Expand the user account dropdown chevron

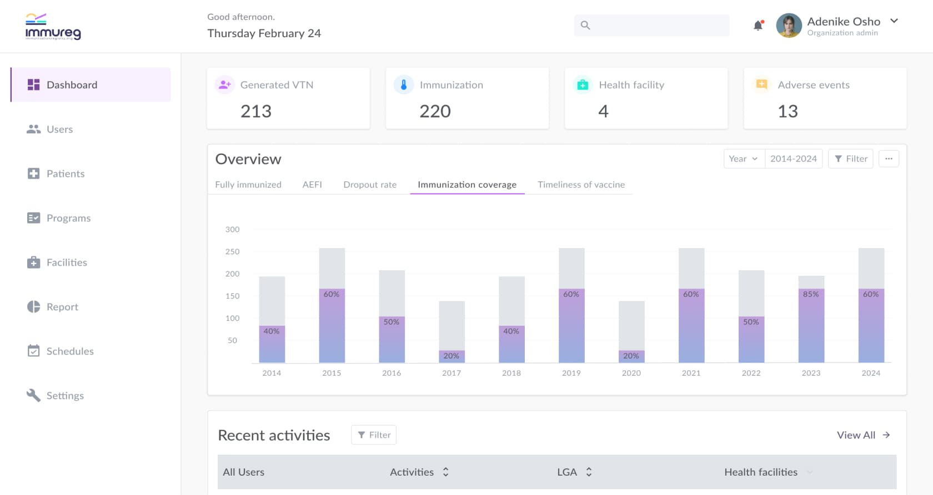[x=894, y=21]
